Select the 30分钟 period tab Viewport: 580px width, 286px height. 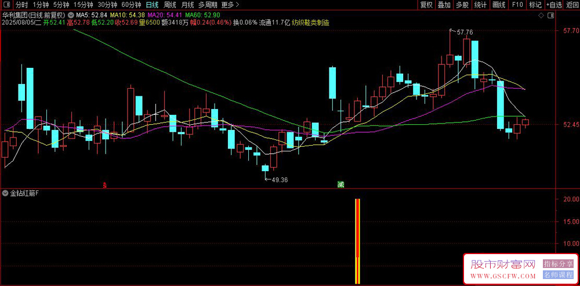coord(107,5)
